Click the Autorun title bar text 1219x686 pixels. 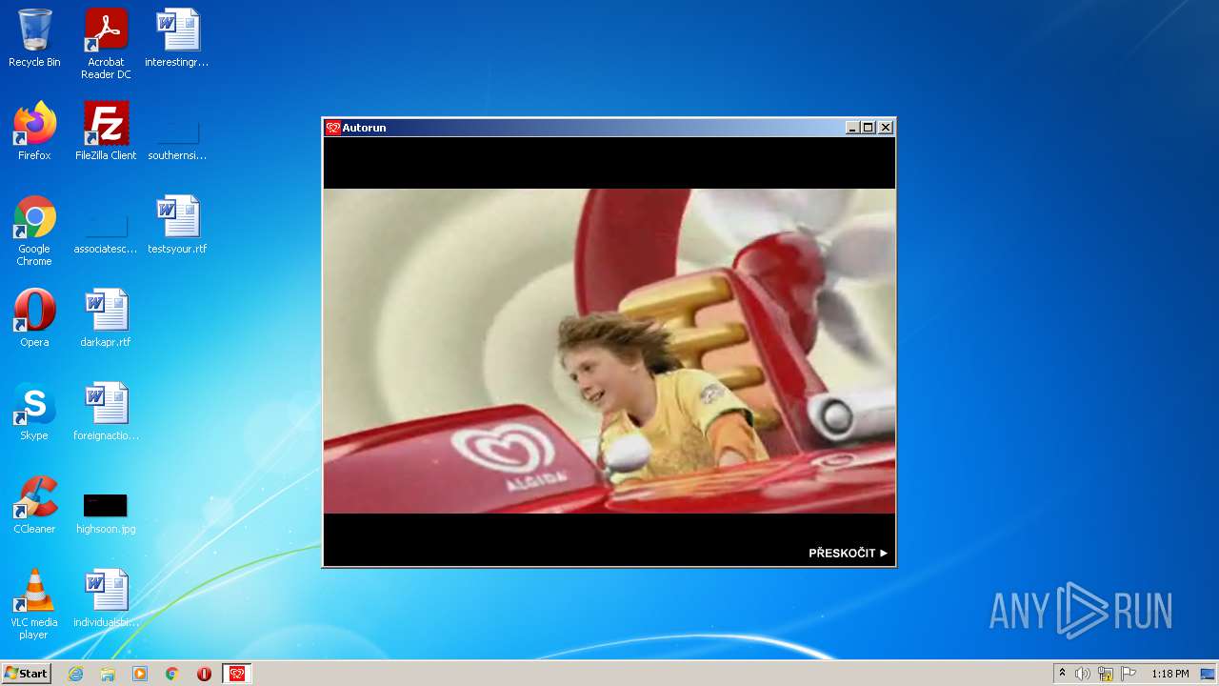coord(364,128)
